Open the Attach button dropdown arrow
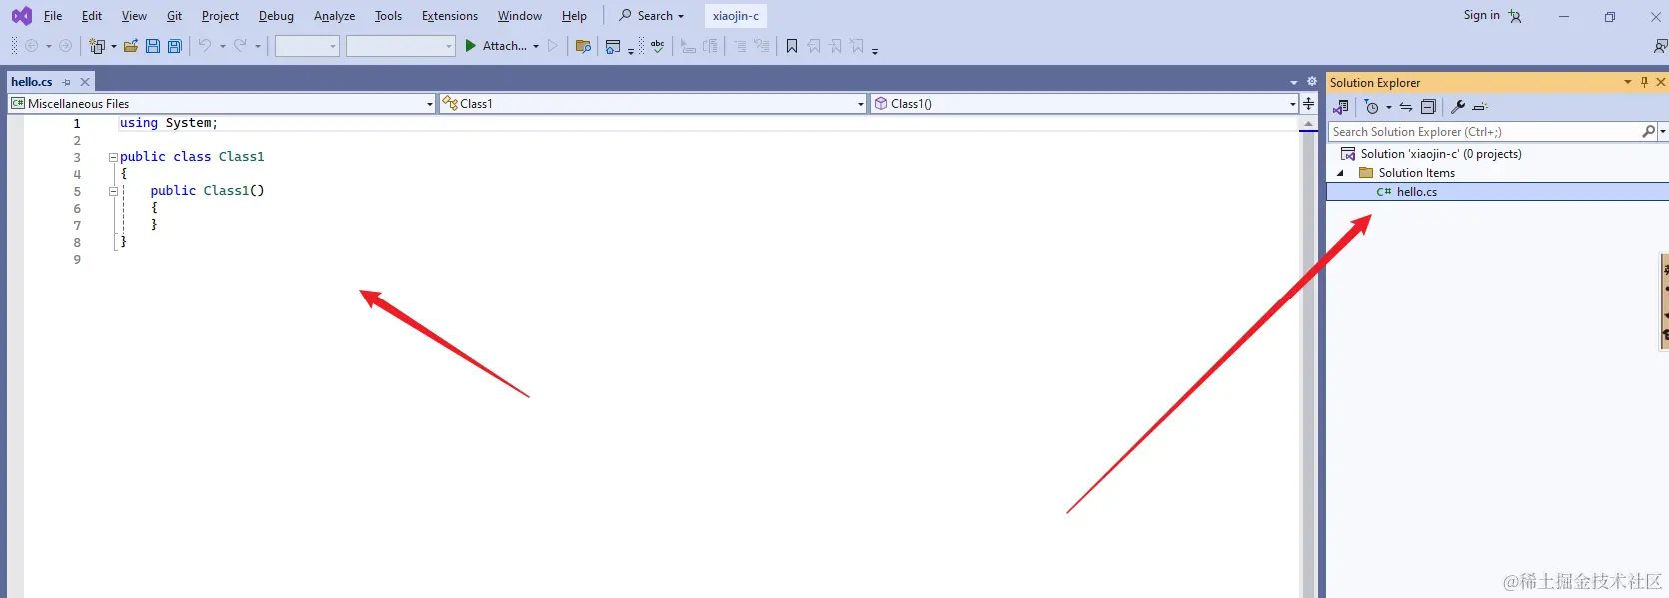 (536, 46)
